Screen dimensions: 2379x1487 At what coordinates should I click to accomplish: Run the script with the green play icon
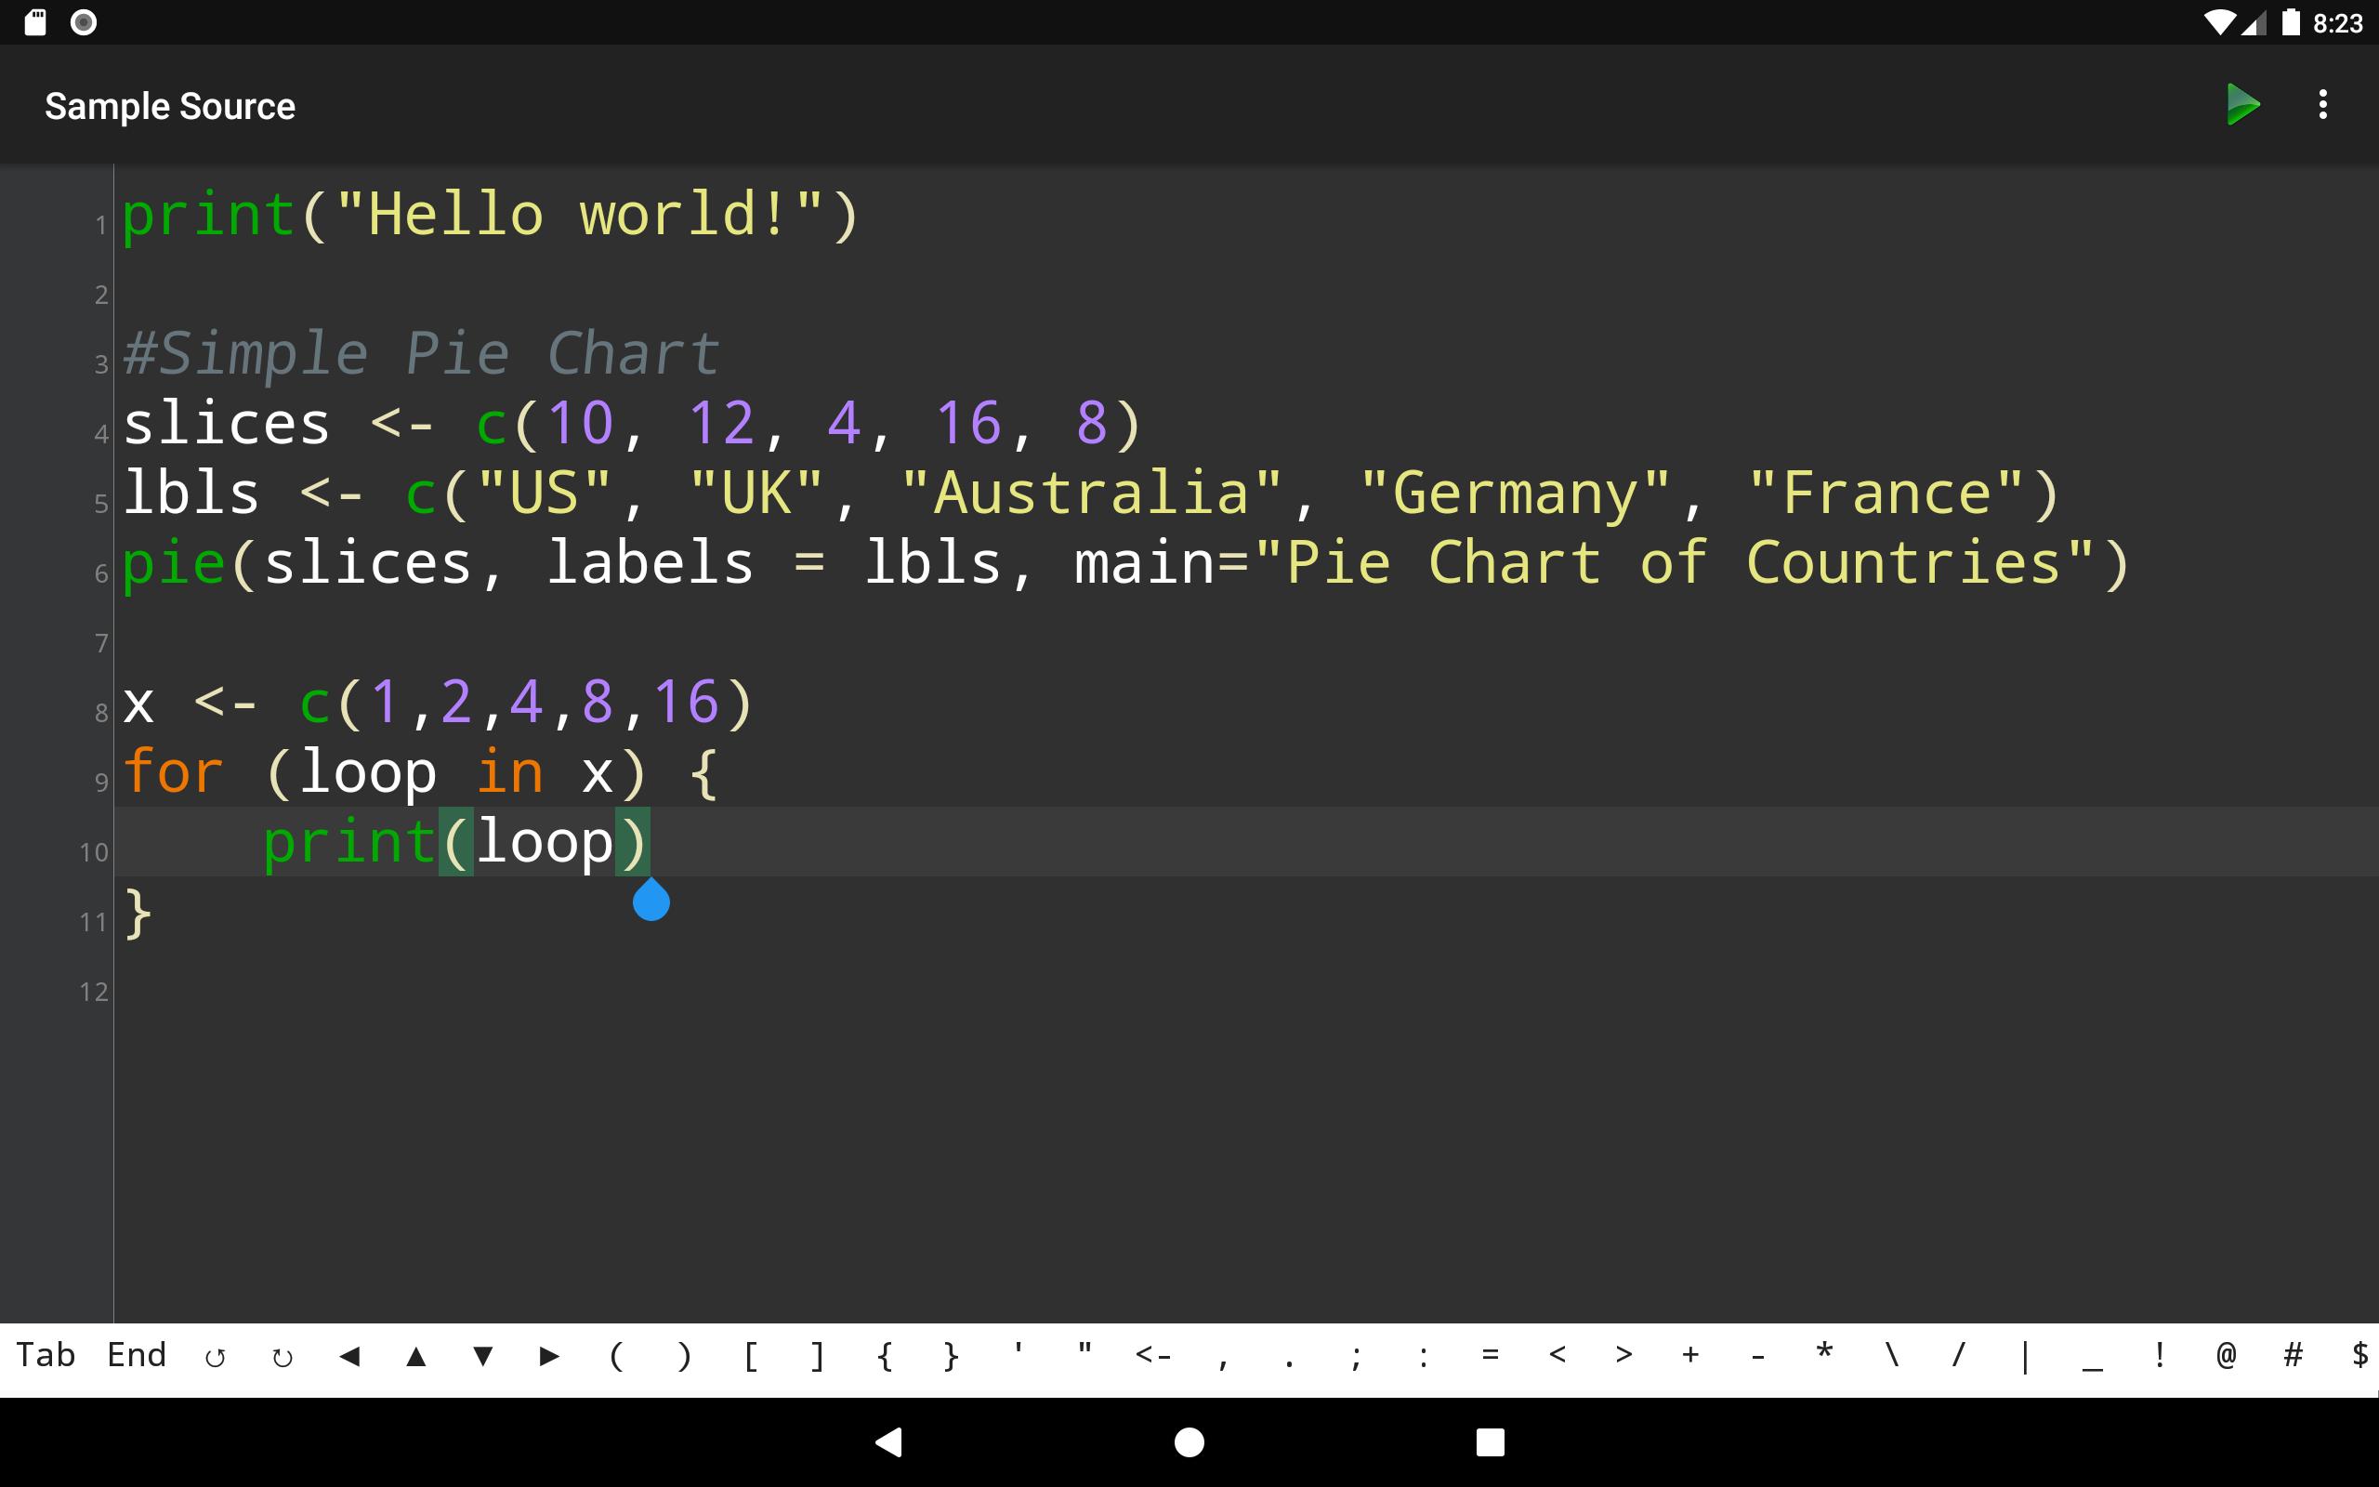pyautogui.click(x=2242, y=104)
